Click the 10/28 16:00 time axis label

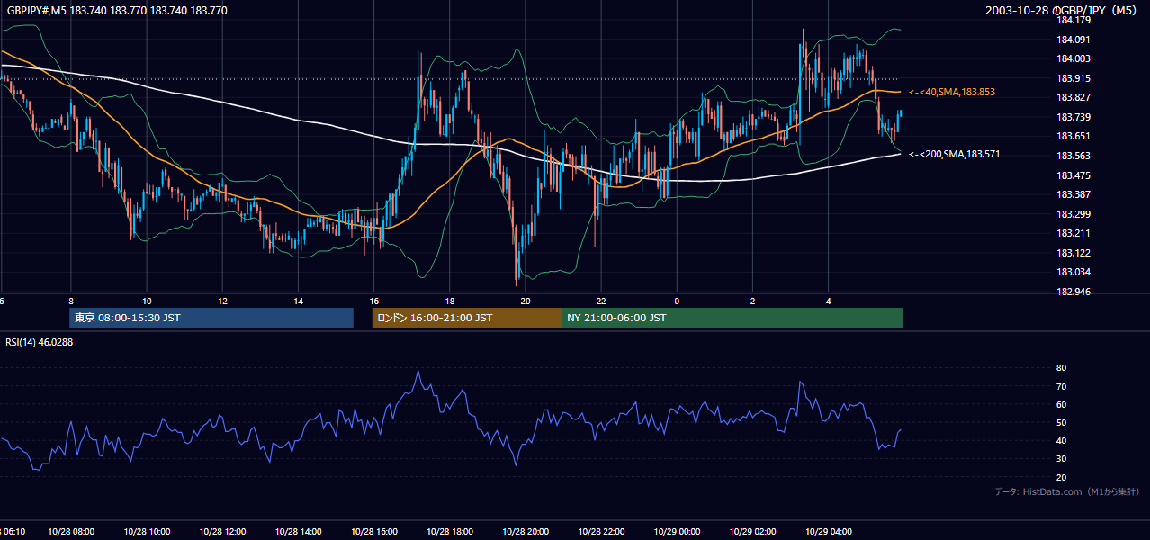[373, 532]
